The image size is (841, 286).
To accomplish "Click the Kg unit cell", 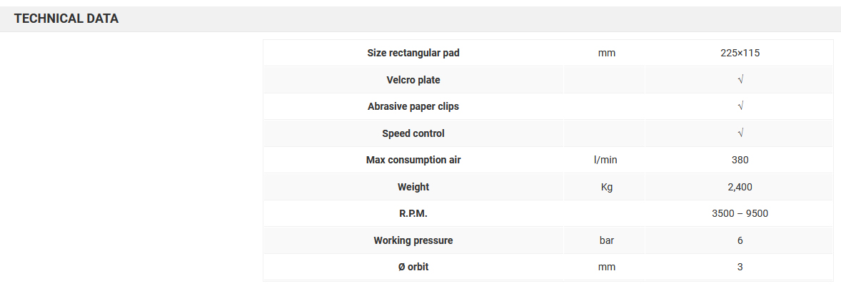I will (x=606, y=187).
